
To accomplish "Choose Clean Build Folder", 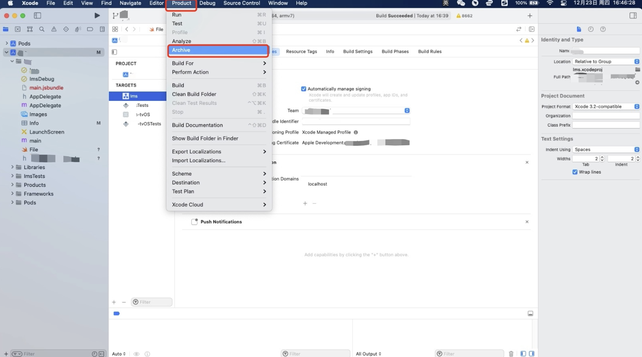I will pos(219,94).
